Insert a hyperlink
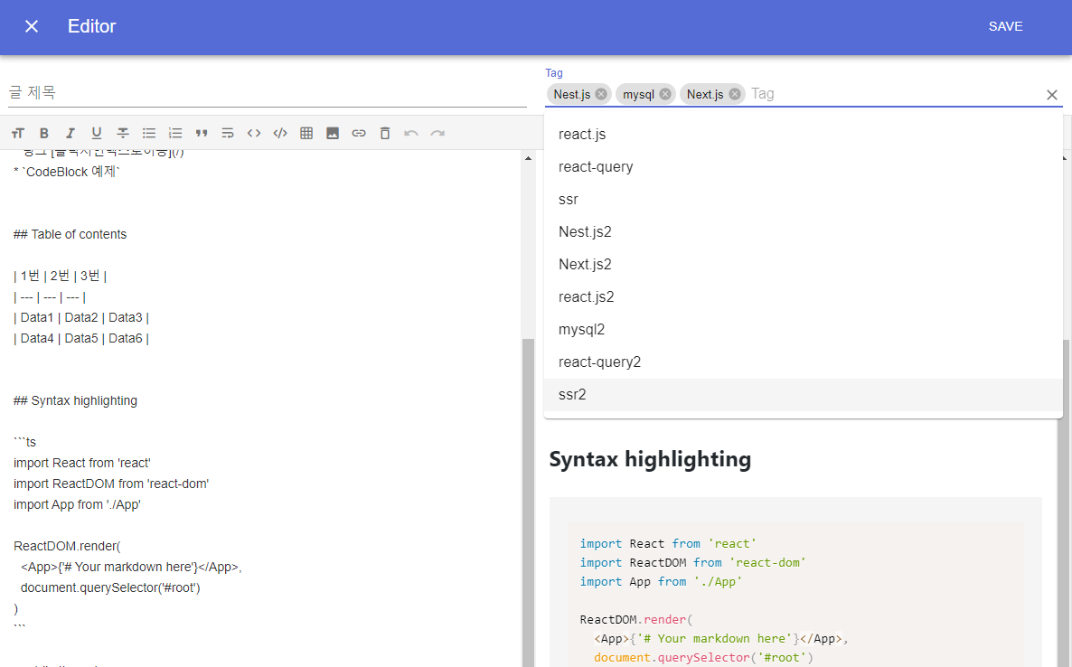Viewport: 1072px width, 667px height. pyautogui.click(x=359, y=133)
